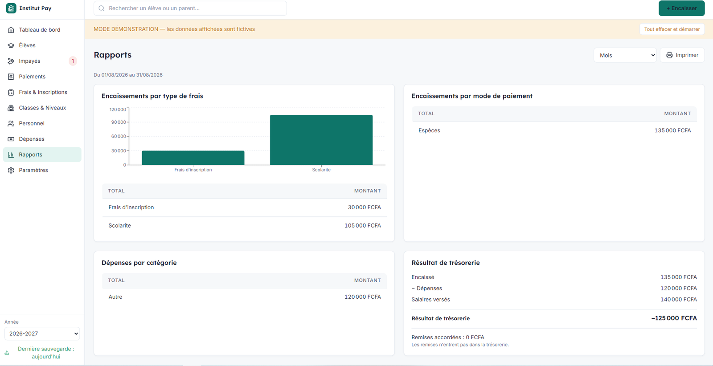Open the Mois period dropdown
This screenshot has width=713, height=366.
coord(625,55)
